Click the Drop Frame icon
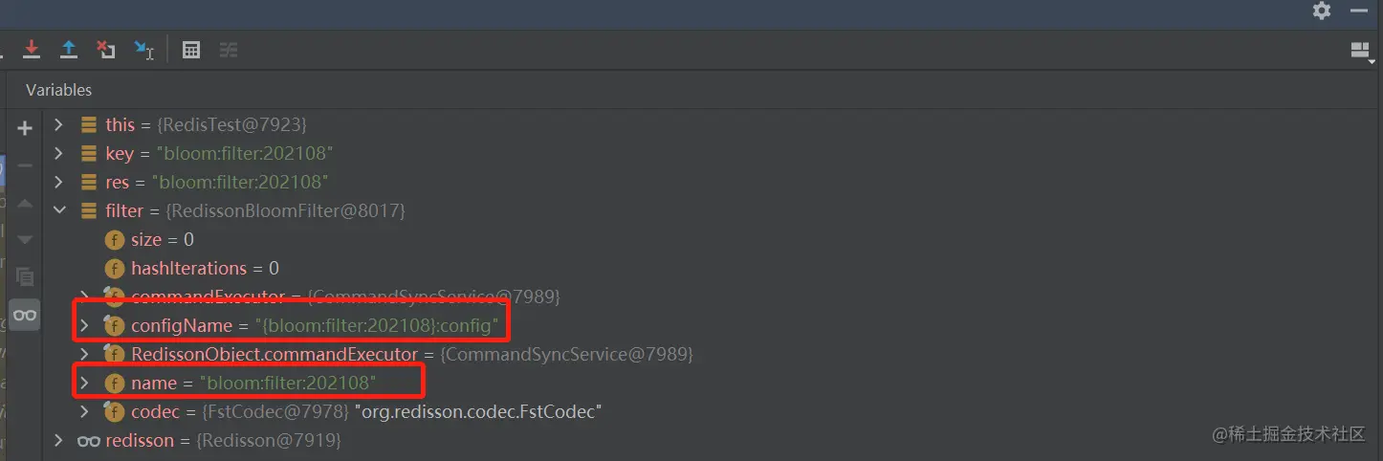Screen dimensions: 1383x461 point(106,50)
